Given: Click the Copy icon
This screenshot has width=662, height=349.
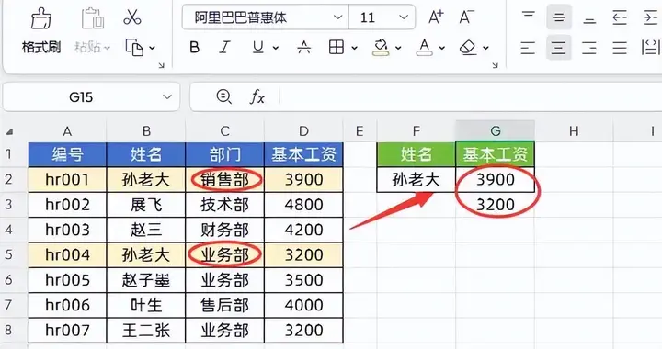Looking at the screenshot, I should (134, 47).
